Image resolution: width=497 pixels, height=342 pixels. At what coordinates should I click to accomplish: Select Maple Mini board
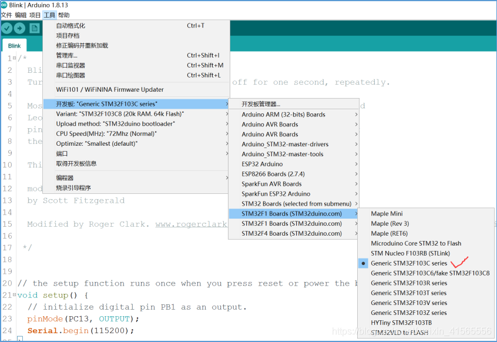point(426,214)
